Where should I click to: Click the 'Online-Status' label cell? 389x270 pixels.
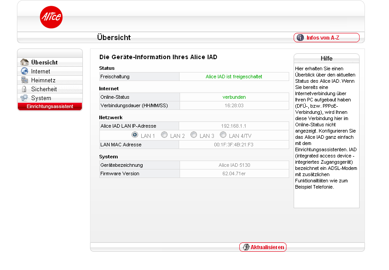tap(139, 97)
